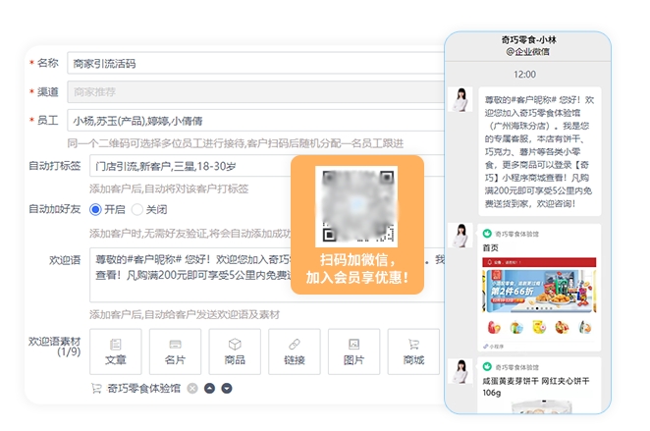Screen dimensions: 650x431
Task: Add 文章 welcome material
Action: click(116, 351)
